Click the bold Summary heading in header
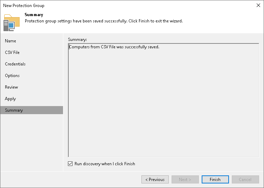The height and width of the screenshot is (188, 264). point(34,15)
